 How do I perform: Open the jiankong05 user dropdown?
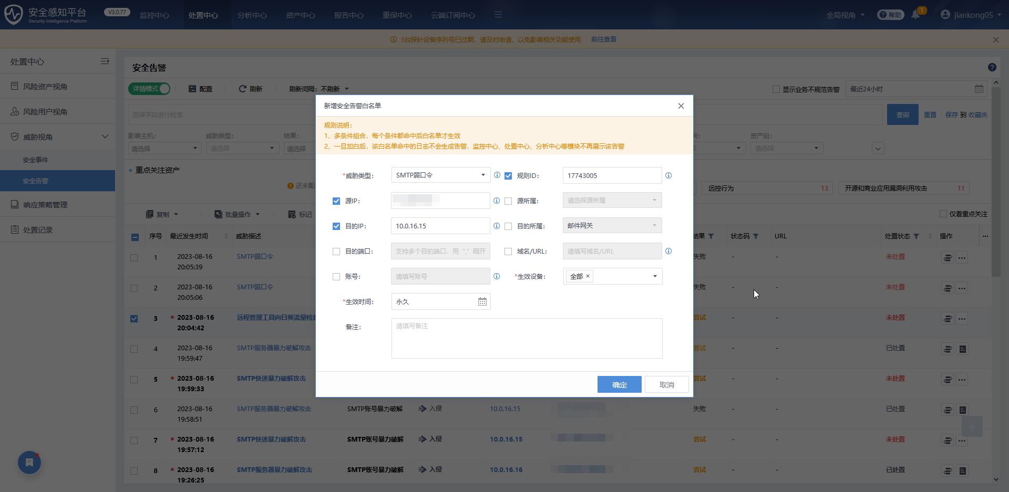point(971,15)
